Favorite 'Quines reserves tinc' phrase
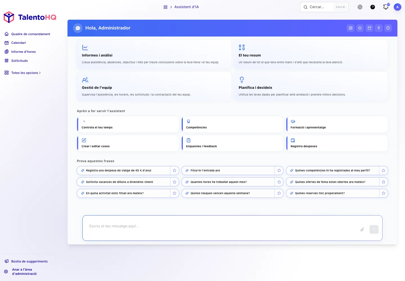Screen dimensions: 405x281 (x=384, y=193)
